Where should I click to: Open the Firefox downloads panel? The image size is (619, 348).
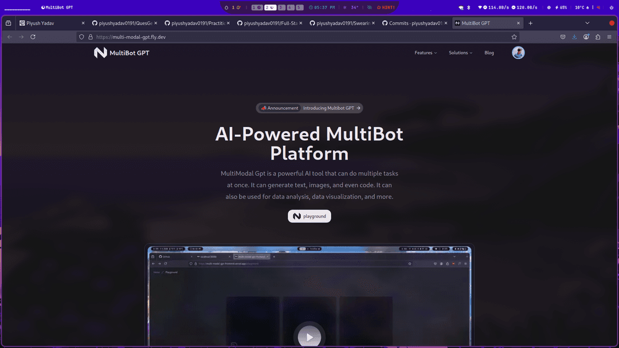tap(574, 37)
